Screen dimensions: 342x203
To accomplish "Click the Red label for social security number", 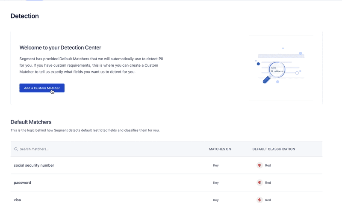I will pos(268,165).
